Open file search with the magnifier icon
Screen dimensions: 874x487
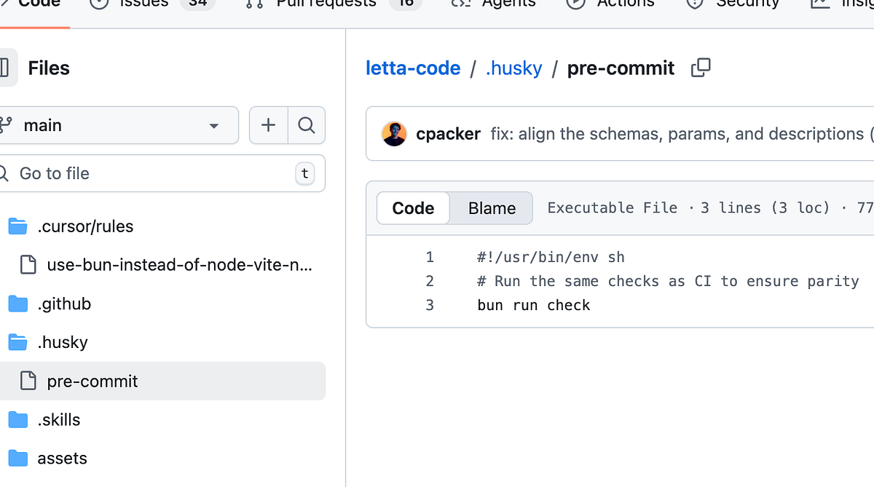pos(307,125)
